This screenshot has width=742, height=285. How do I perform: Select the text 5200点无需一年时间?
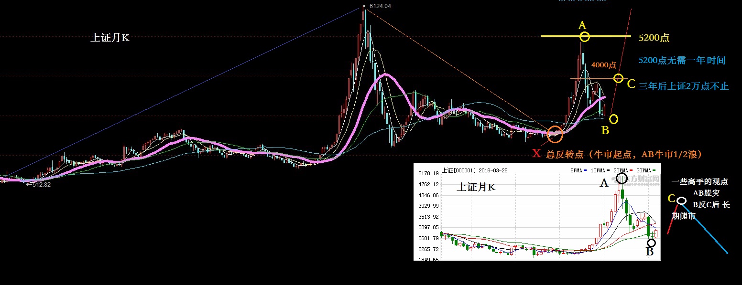pyautogui.click(x=682, y=61)
